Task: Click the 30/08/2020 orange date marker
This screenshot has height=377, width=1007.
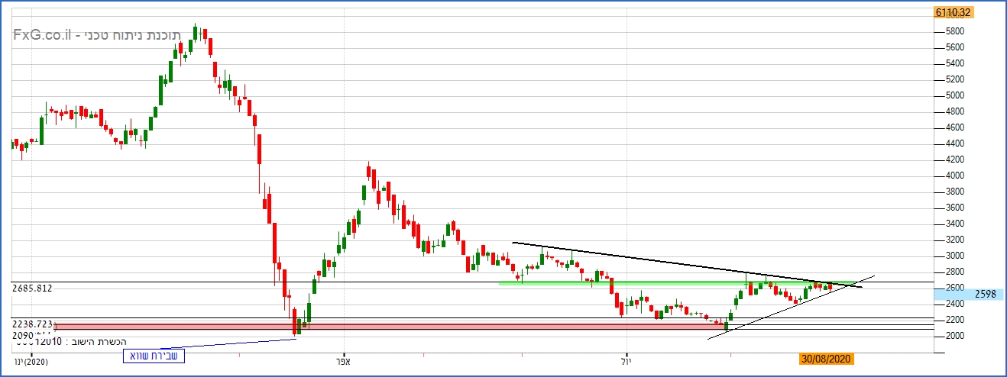Action: pos(826,359)
